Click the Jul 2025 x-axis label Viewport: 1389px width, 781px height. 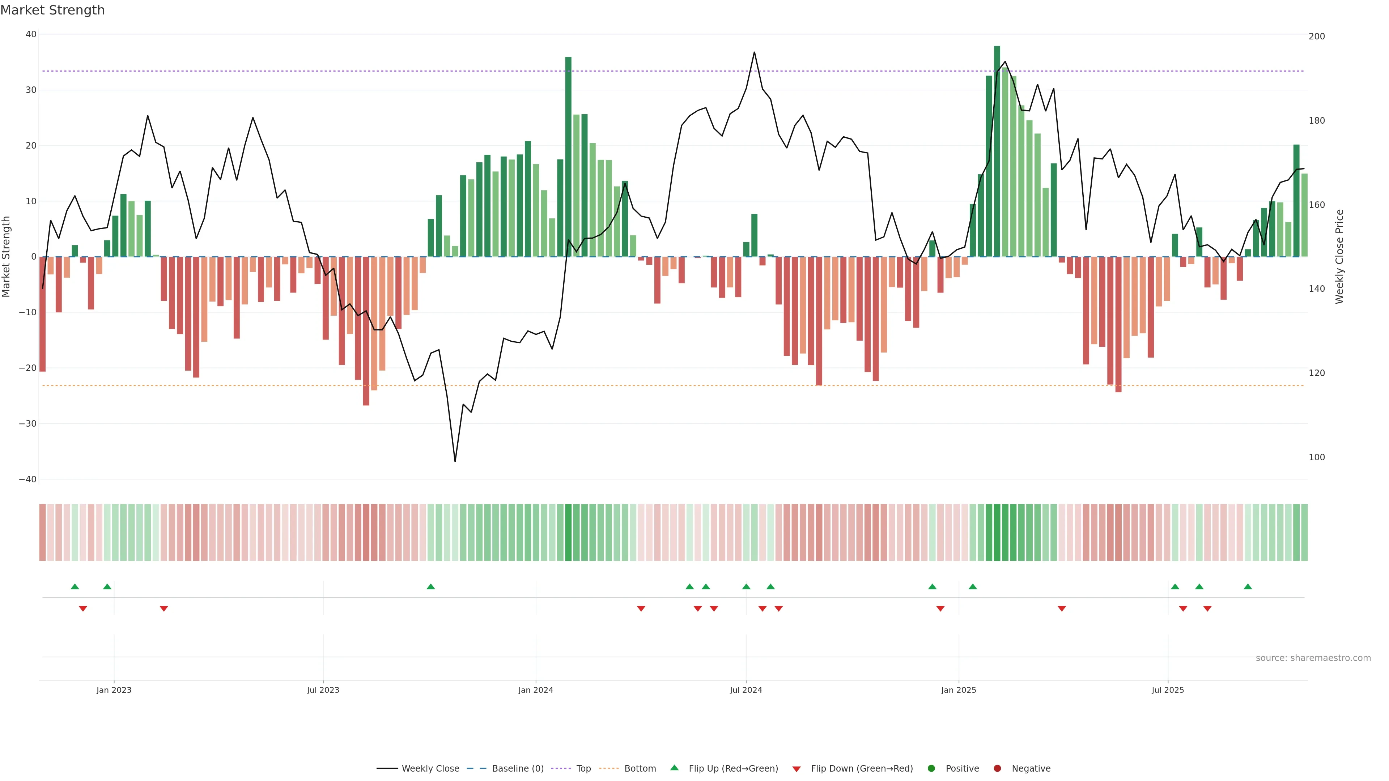coord(1167,690)
